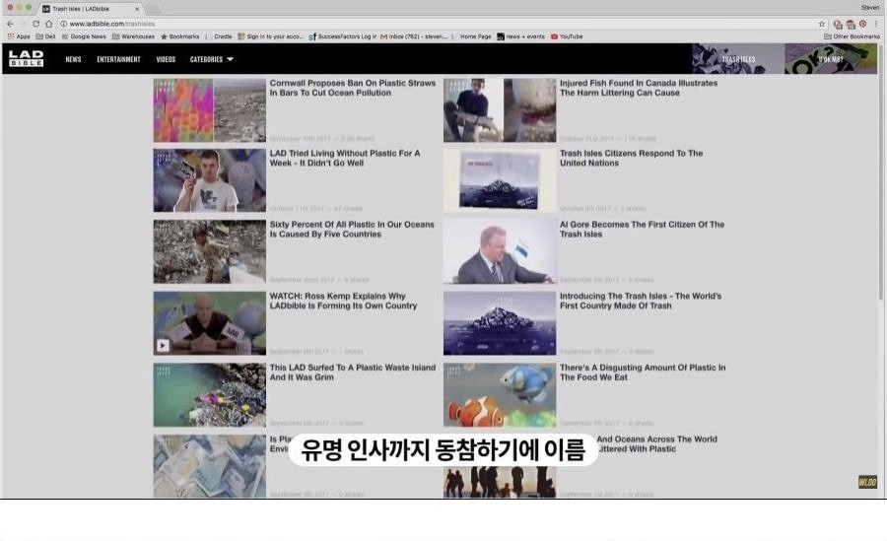Click the LADbible logo in the header
This screenshot has height=541, width=887.
point(26,58)
